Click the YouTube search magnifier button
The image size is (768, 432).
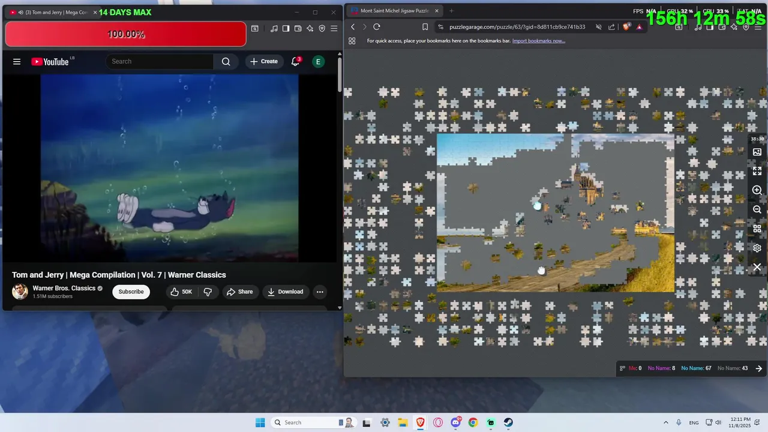coord(226,61)
